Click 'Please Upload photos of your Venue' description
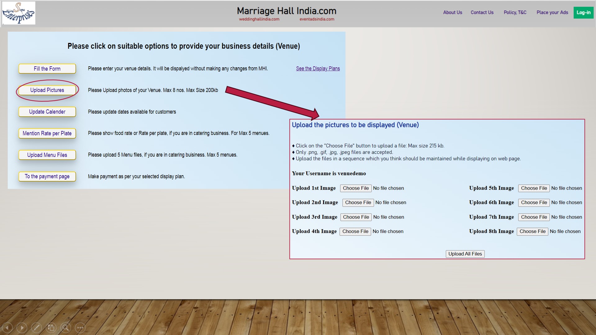The image size is (596, 335). tap(153, 90)
